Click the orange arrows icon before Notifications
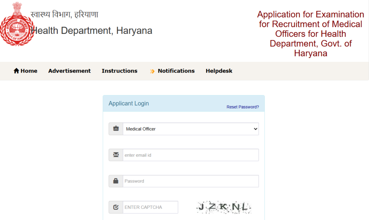 [152, 71]
